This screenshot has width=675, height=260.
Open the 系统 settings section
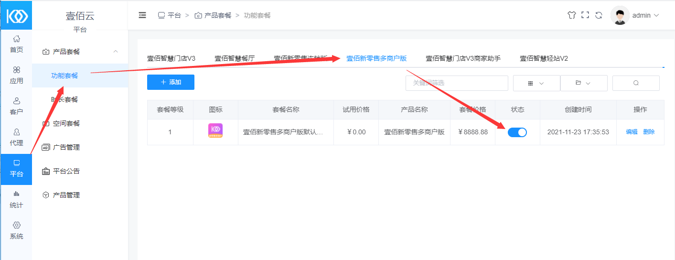[x=16, y=230]
